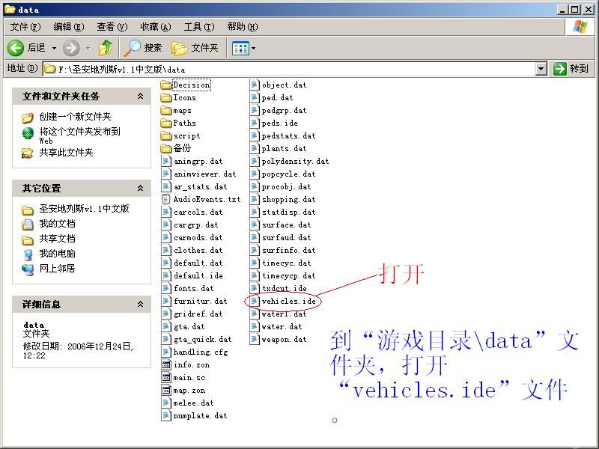
Task: Select the vehicles.ide file icon
Action: click(x=255, y=301)
